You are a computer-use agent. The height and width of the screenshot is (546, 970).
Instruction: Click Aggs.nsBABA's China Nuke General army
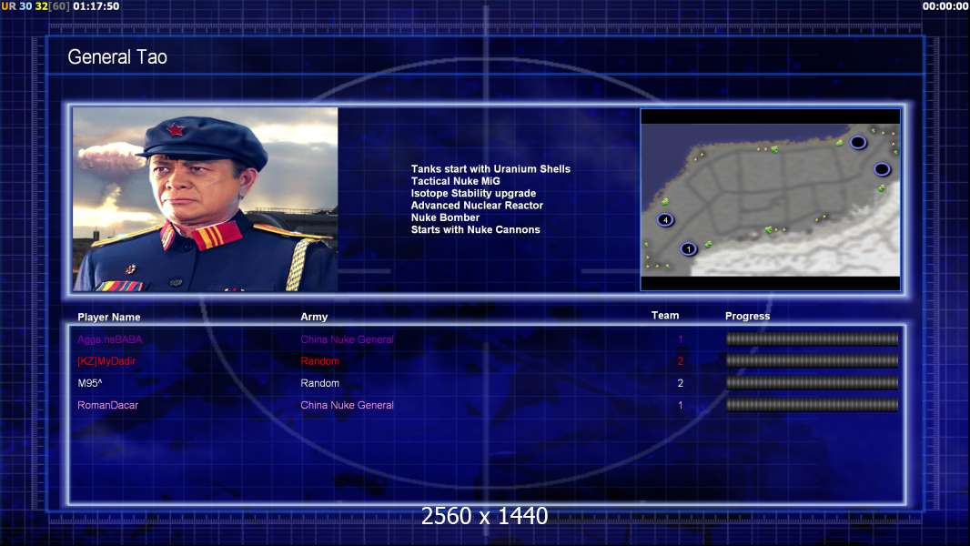(347, 339)
